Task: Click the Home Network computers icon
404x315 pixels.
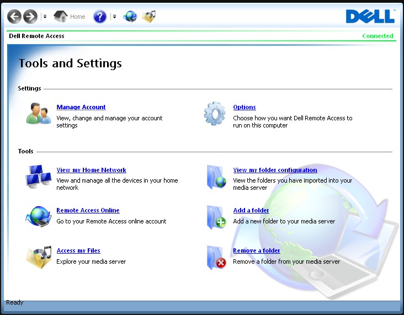Action: [x=39, y=177]
